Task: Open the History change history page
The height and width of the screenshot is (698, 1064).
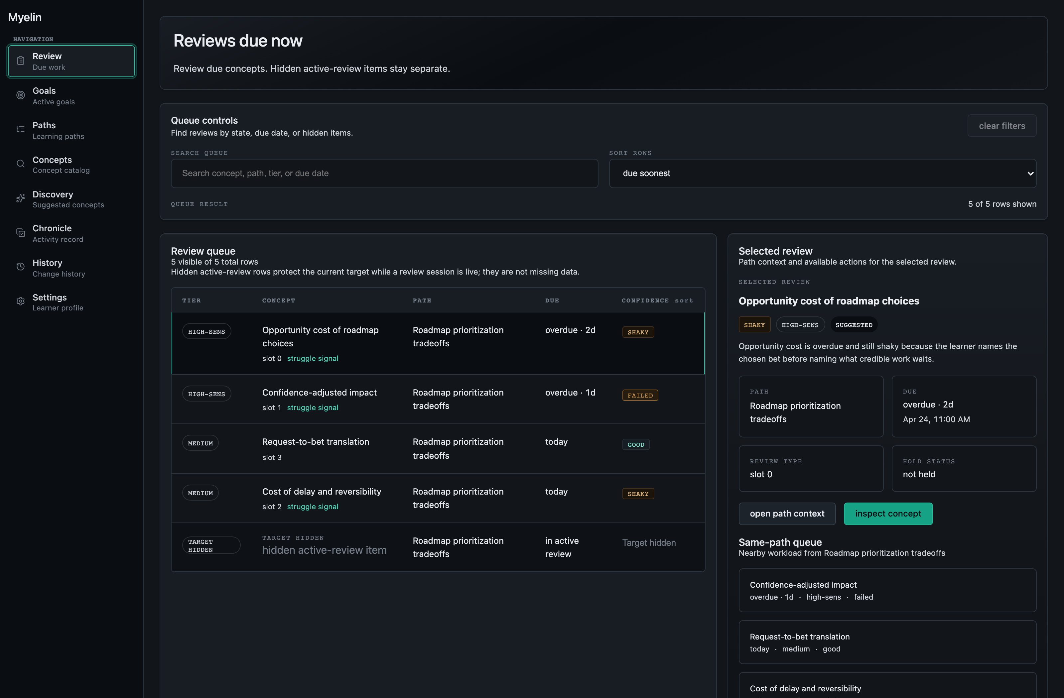Action: click(x=71, y=268)
